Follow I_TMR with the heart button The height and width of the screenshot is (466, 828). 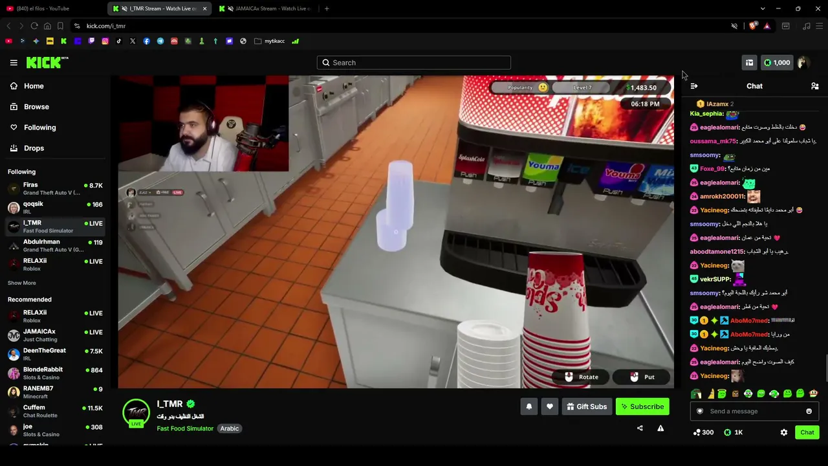[x=550, y=406]
